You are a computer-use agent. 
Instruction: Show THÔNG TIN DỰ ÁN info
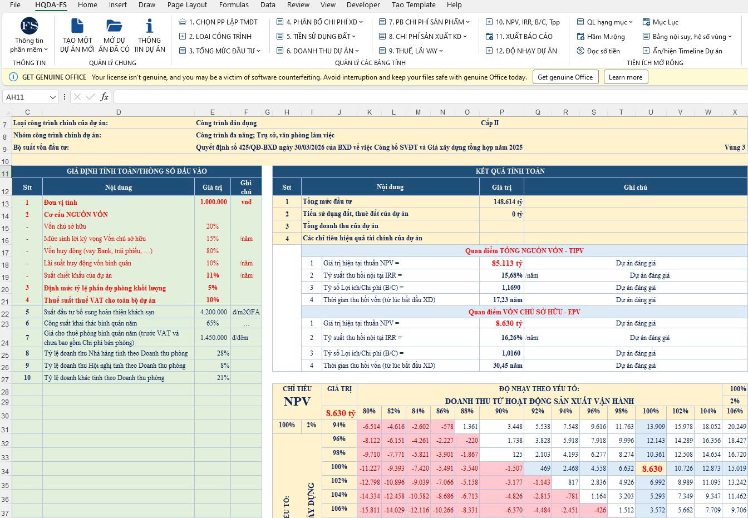(x=149, y=35)
